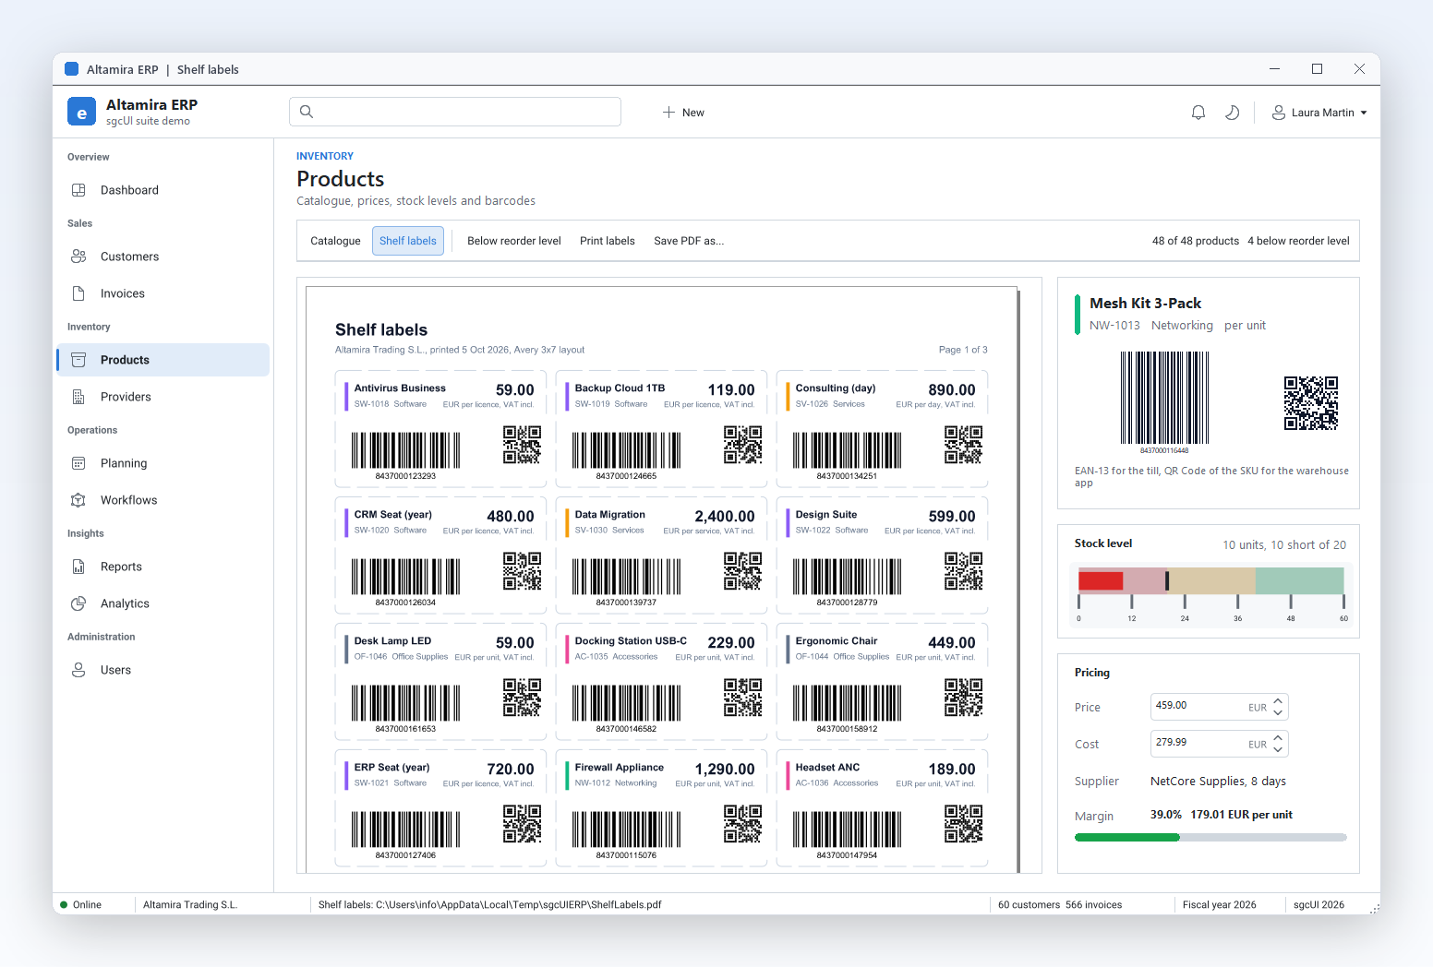Increase the Price value with up arrow
This screenshot has height=967, width=1433.
[x=1278, y=701]
